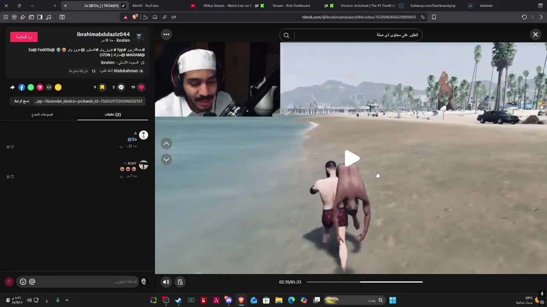The height and width of the screenshot is (307, 547).
Task: Open the @2a mention in comment
Action: coord(132,139)
